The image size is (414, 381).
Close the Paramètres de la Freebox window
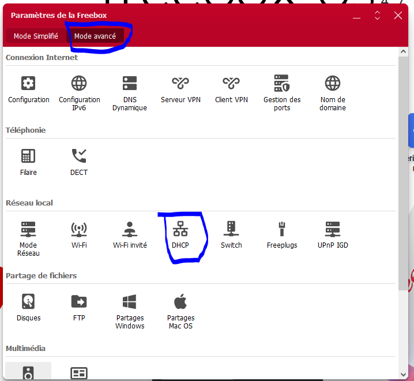(398, 16)
